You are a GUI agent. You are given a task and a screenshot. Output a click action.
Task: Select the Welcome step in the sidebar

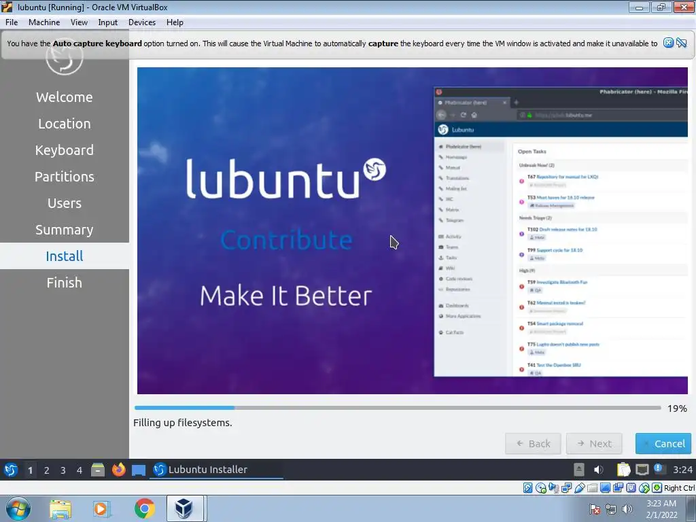(65, 97)
